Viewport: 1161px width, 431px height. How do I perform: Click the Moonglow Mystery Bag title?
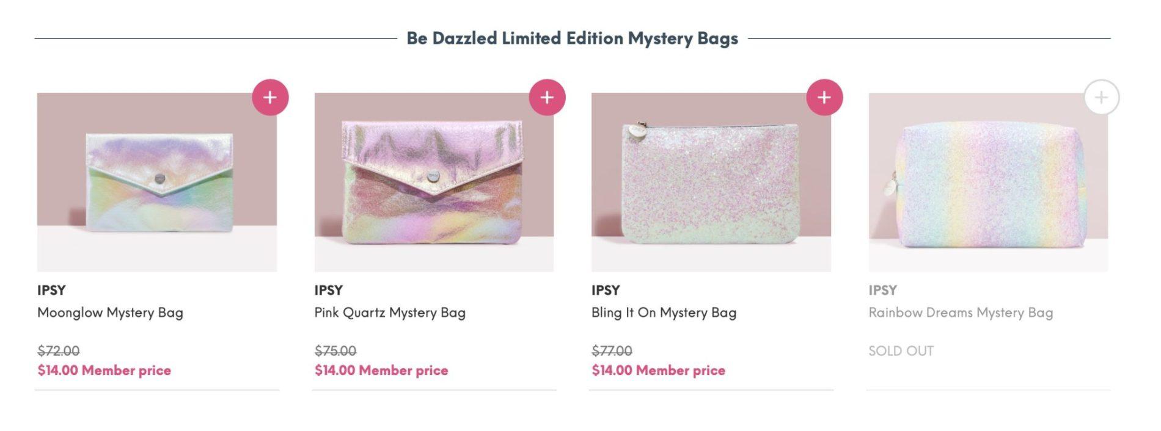pos(110,313)
